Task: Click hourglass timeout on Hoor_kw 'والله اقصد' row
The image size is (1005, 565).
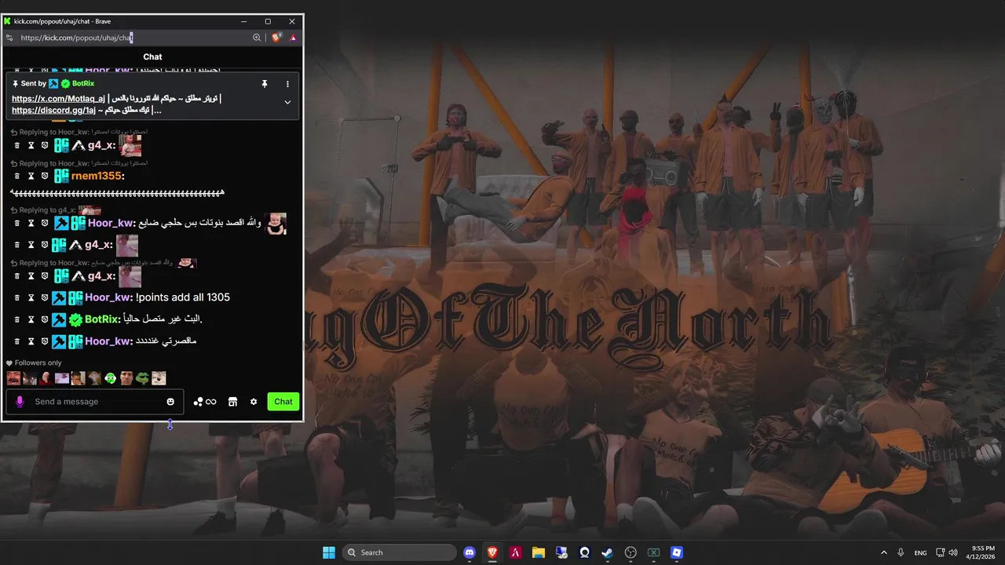Action: (x=31, y=224)
